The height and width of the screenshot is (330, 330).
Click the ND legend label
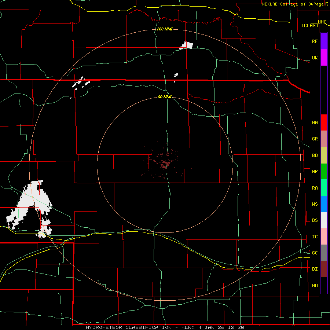[x=315, y=286]
